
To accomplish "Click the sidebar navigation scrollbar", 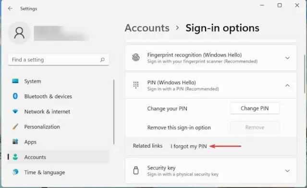I will [113, 112].
